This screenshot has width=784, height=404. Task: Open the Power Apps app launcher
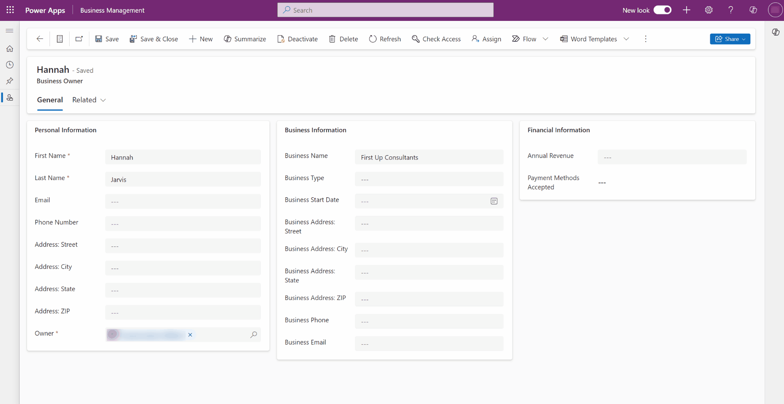pyautogui.click(x=10, y=10)
